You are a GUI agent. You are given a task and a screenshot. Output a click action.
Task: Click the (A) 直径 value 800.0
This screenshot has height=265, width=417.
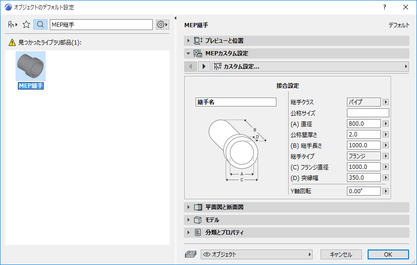363,124
